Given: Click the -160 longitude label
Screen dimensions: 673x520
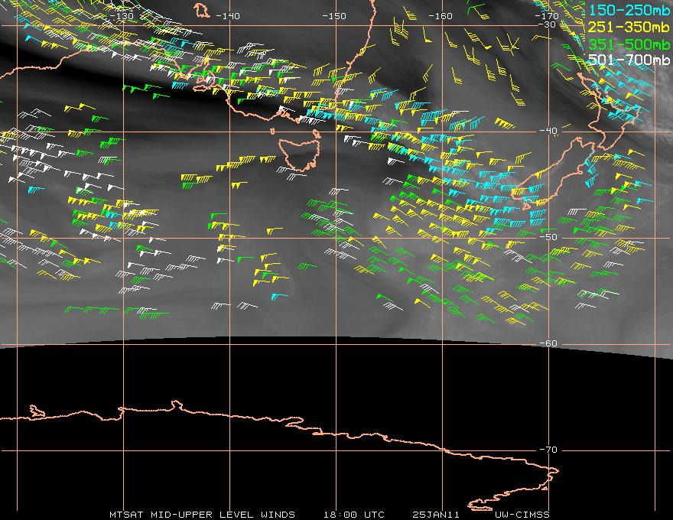Looking at the screenshot, I should click(x=441, y=16).
